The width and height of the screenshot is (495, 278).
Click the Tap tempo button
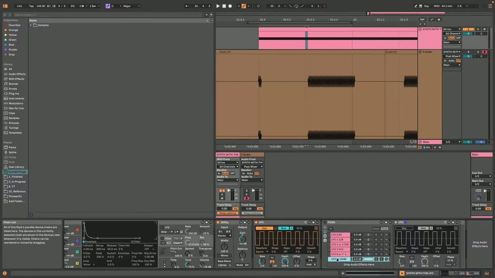[x=31, y=6]
